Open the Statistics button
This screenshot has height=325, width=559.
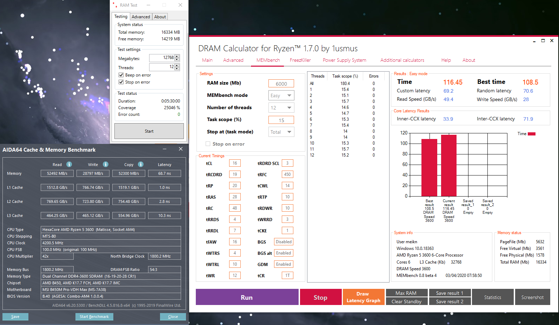(x=493, y=297)
